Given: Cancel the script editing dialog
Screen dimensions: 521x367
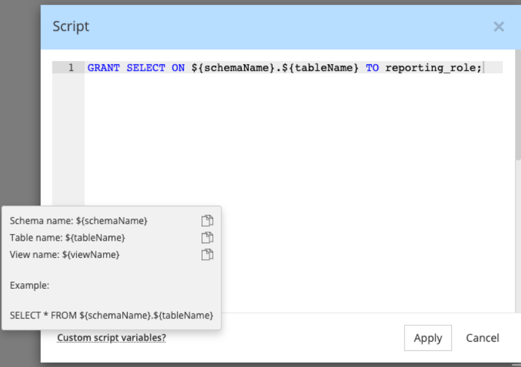Looking at the screenshot, I should pos(482,337).
